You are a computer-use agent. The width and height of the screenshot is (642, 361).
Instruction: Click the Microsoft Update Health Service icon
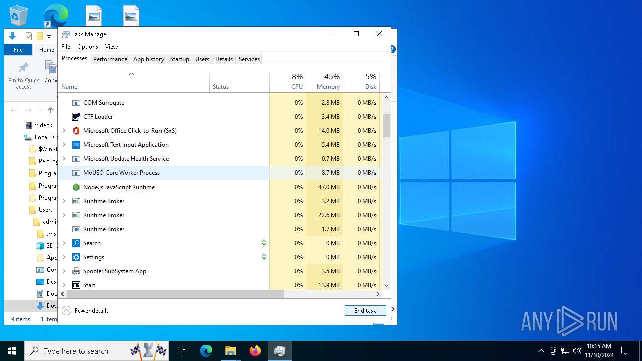[x=76, y=159]
